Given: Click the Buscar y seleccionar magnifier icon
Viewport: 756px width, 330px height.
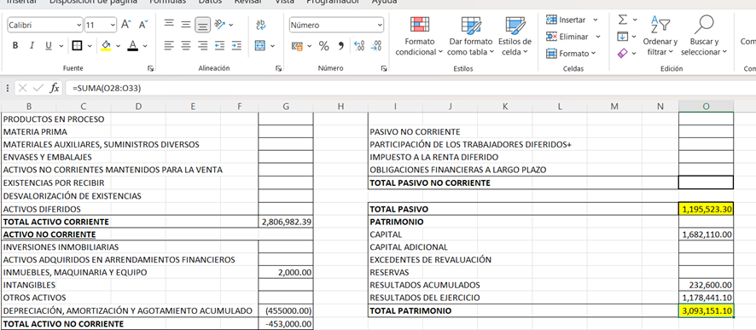Looking at the screenshot, I should (705, 25).
